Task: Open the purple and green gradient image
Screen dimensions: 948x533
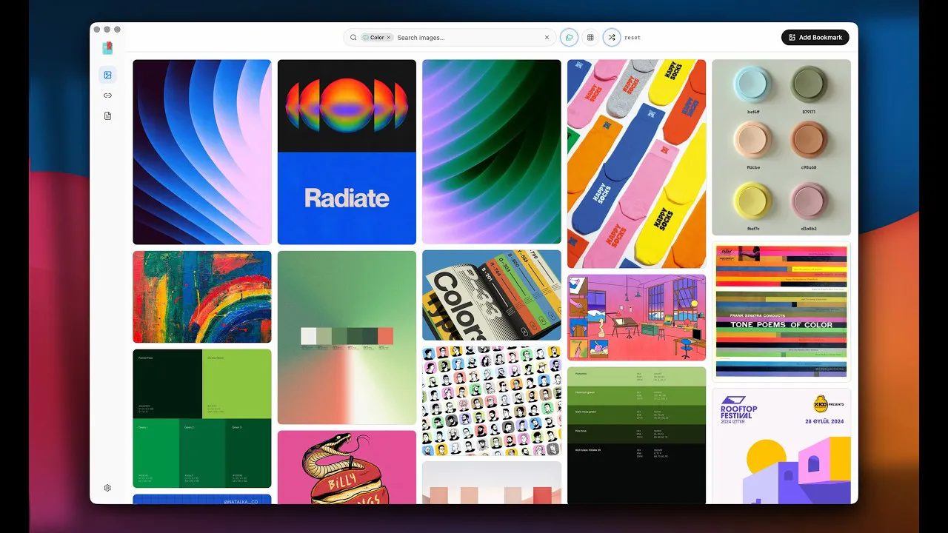Action: (492, 152)
